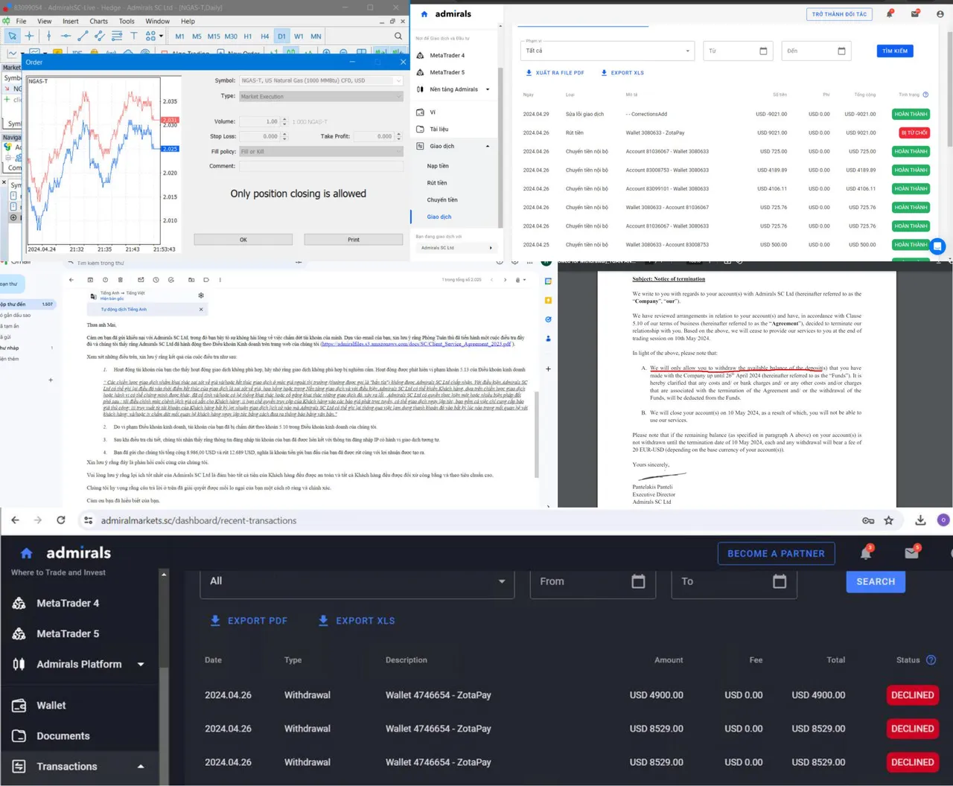The image size is (953, 786).
Task: Pick the vertical line drawing tool
Action: click(x=49, y=36)
